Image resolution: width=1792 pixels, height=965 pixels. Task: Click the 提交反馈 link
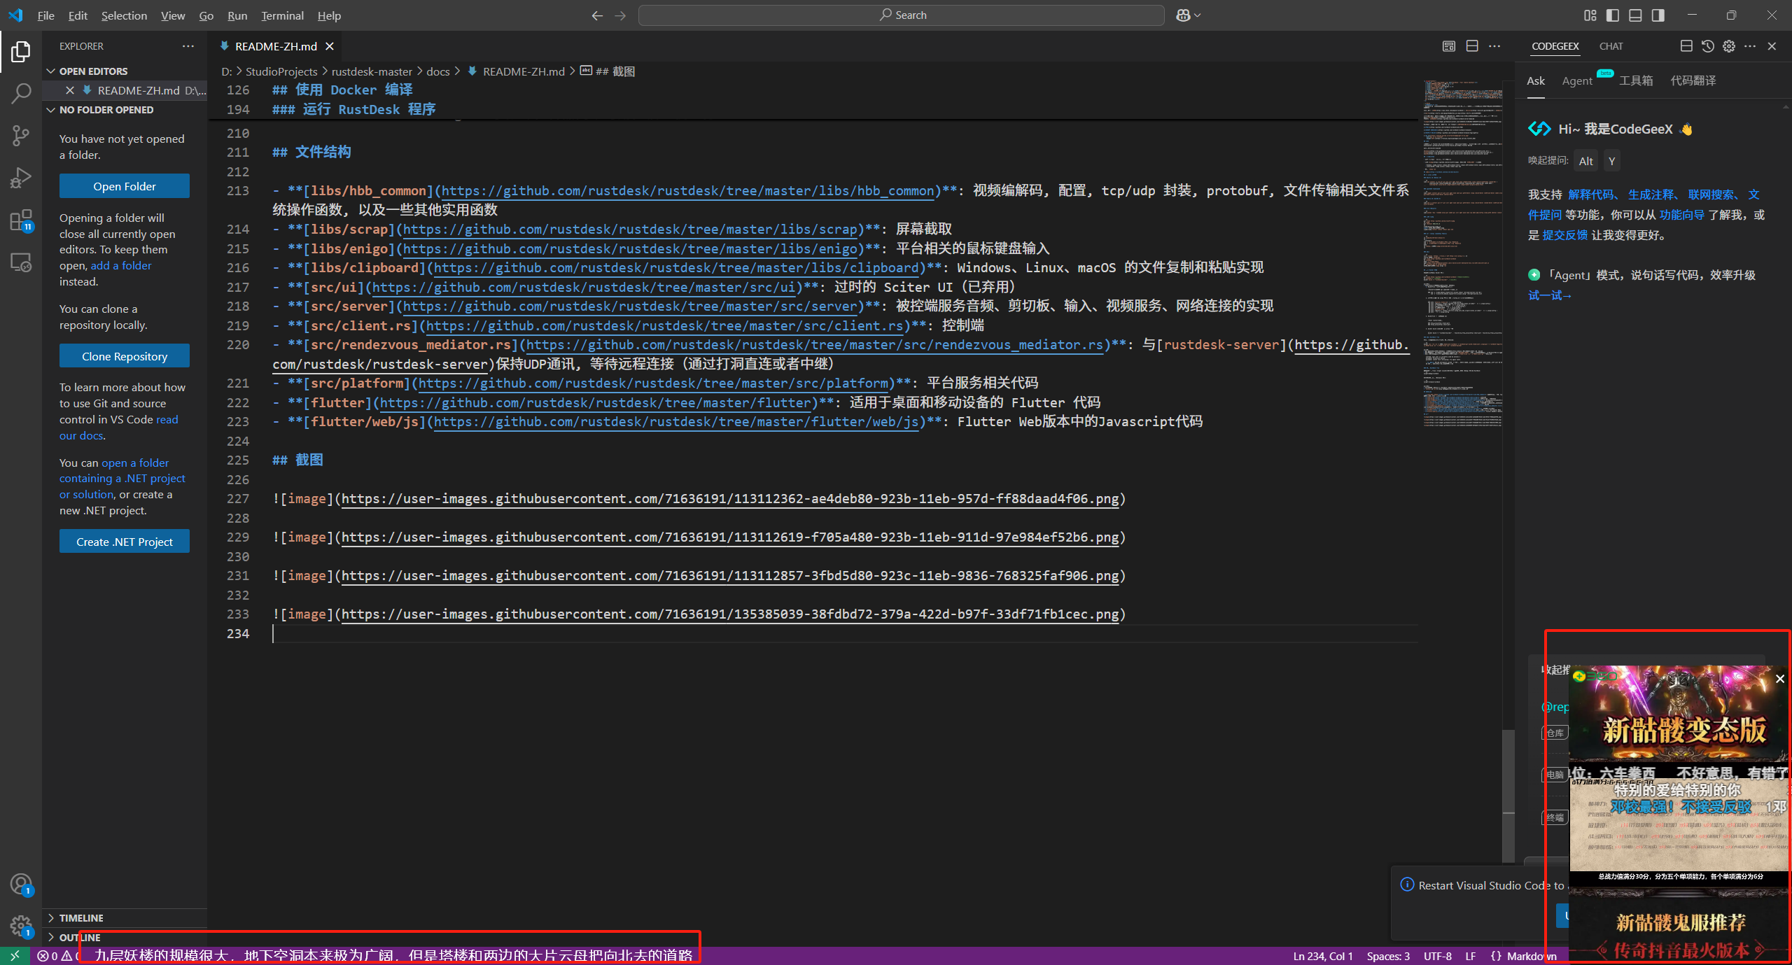pyautogui.click(x=1564, y=235)
